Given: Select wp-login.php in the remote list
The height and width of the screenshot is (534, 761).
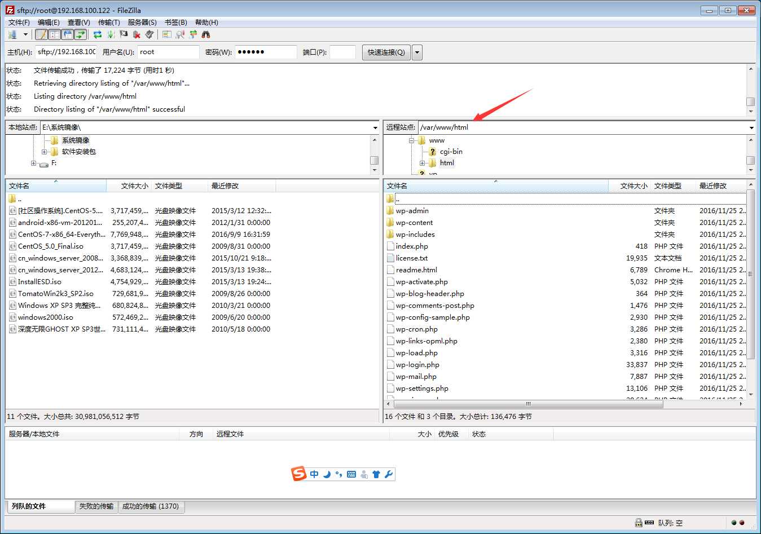Looking at the screenshot, I should pos(417,365).
